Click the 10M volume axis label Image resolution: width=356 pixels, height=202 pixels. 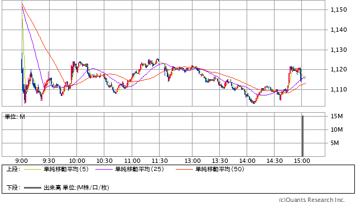336,129
